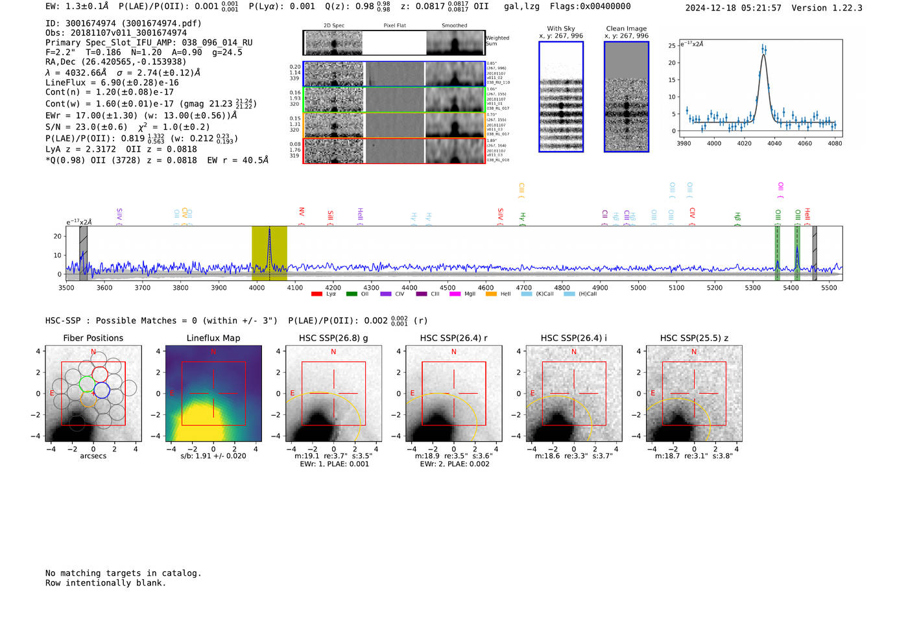Screen dimensions: 908x618
Task: Click the HeII orange legend swatch
Action: 491,294
